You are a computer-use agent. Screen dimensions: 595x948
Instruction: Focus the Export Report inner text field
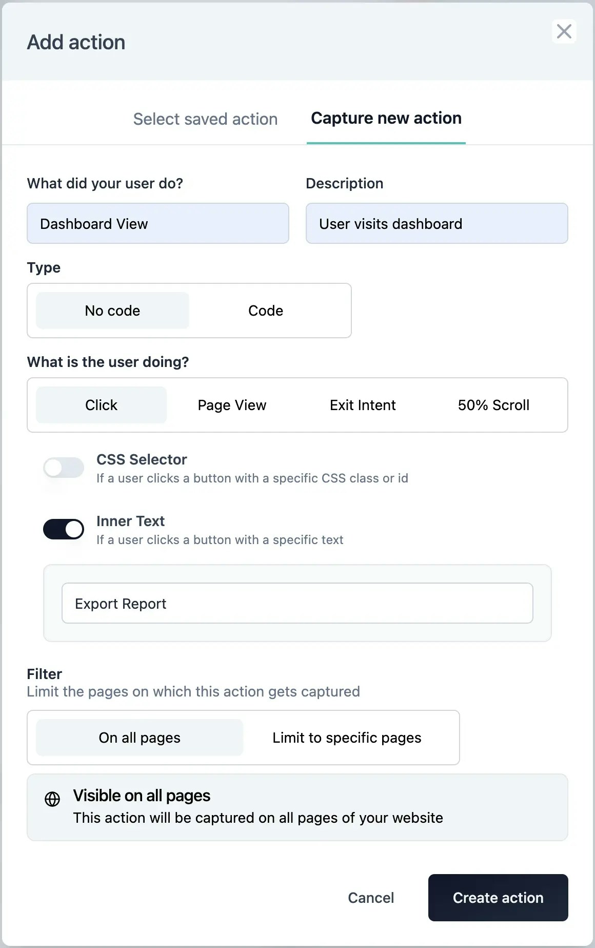[x=298, y=603]
